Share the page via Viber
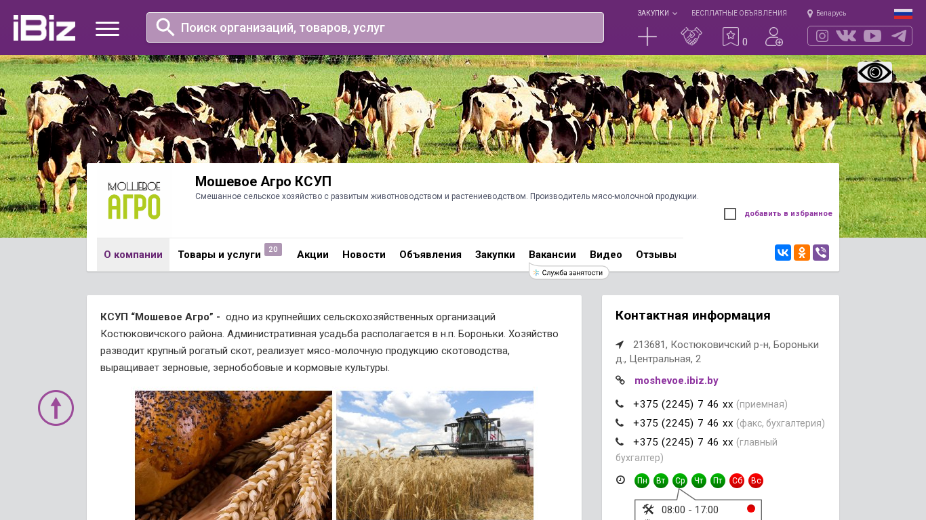This screenshot has height=520, width=926. [x=821, y=253]
